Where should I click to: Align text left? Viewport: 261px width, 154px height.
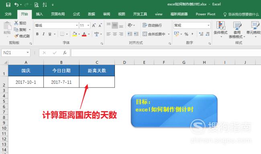(x=108, y=34)
